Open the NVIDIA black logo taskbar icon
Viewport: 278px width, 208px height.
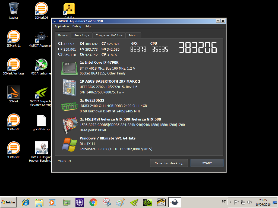click(x=148, y=202)
